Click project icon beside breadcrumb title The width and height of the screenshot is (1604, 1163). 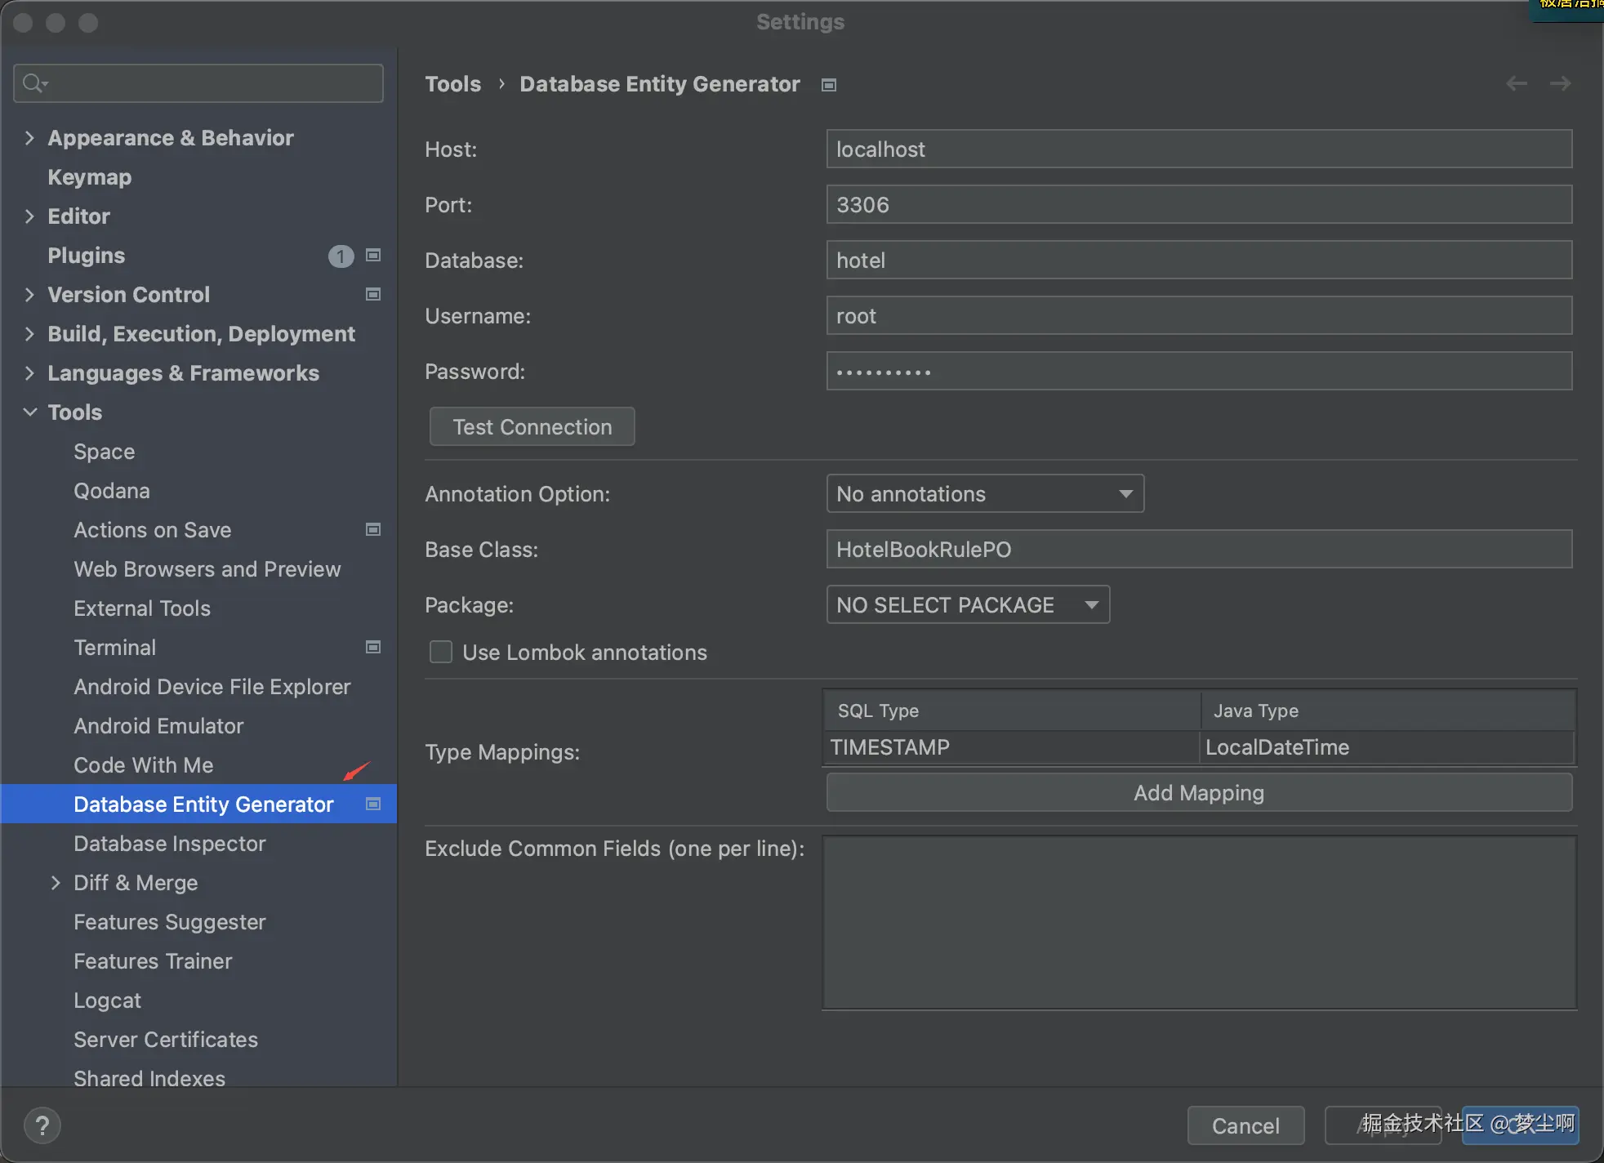point(829,85)
